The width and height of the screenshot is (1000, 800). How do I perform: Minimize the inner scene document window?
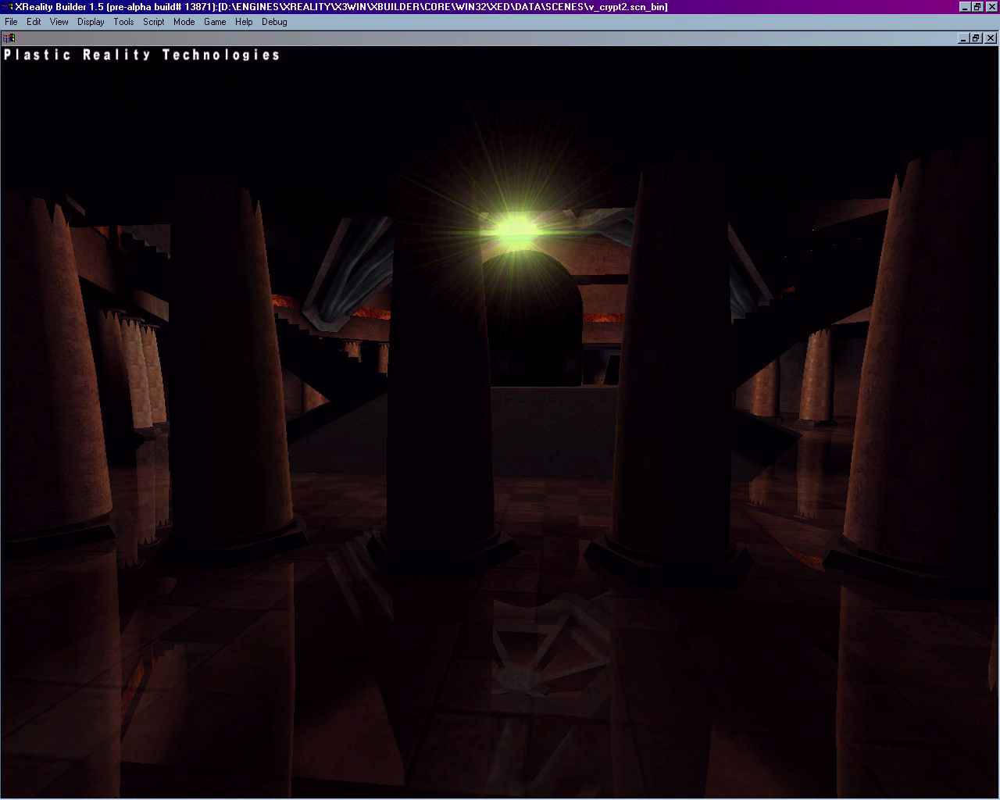point(964,37)
